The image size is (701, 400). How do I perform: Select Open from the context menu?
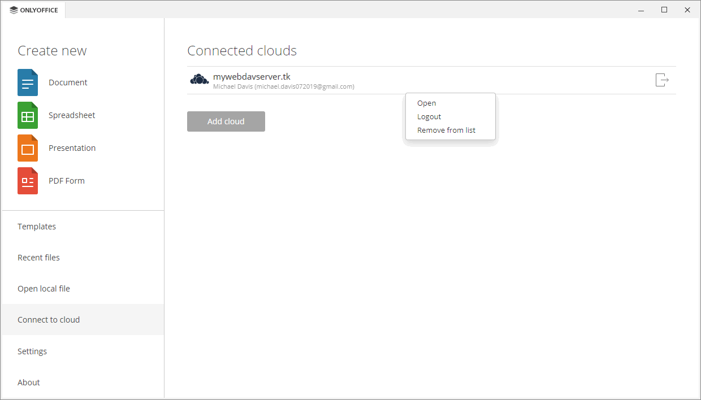[426, 103]
